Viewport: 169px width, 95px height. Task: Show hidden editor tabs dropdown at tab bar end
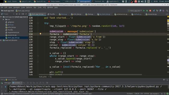point(167,14)
